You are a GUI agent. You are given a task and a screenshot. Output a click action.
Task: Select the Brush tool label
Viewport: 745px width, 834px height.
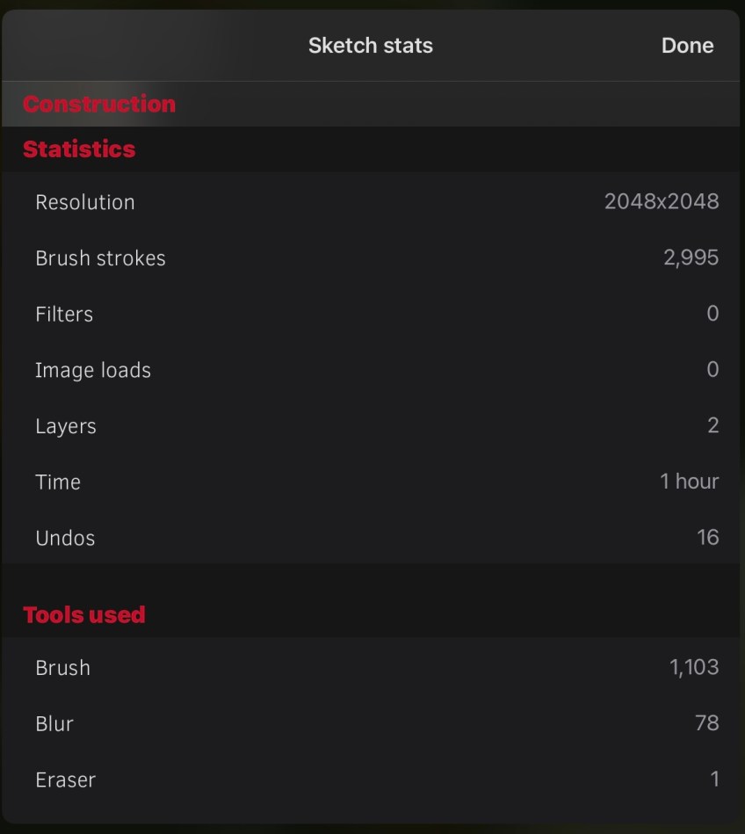62,668
